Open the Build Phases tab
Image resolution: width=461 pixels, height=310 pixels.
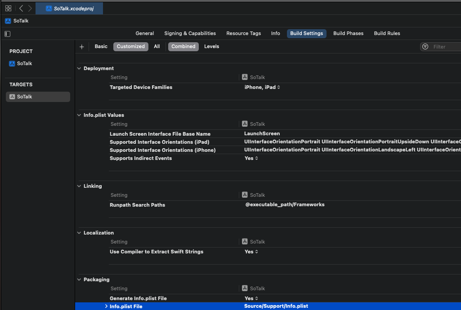[349, 33]
